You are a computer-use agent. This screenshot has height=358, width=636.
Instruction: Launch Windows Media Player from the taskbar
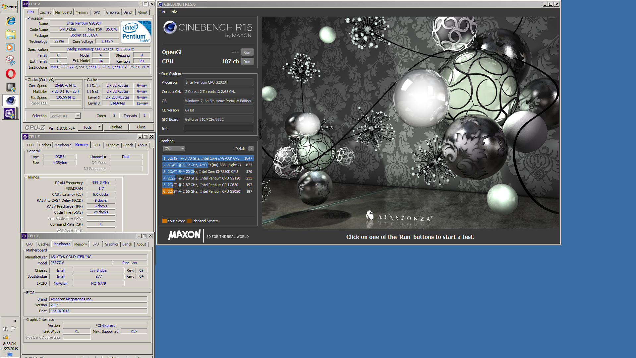pyautogui.click(x=11, y=47)
